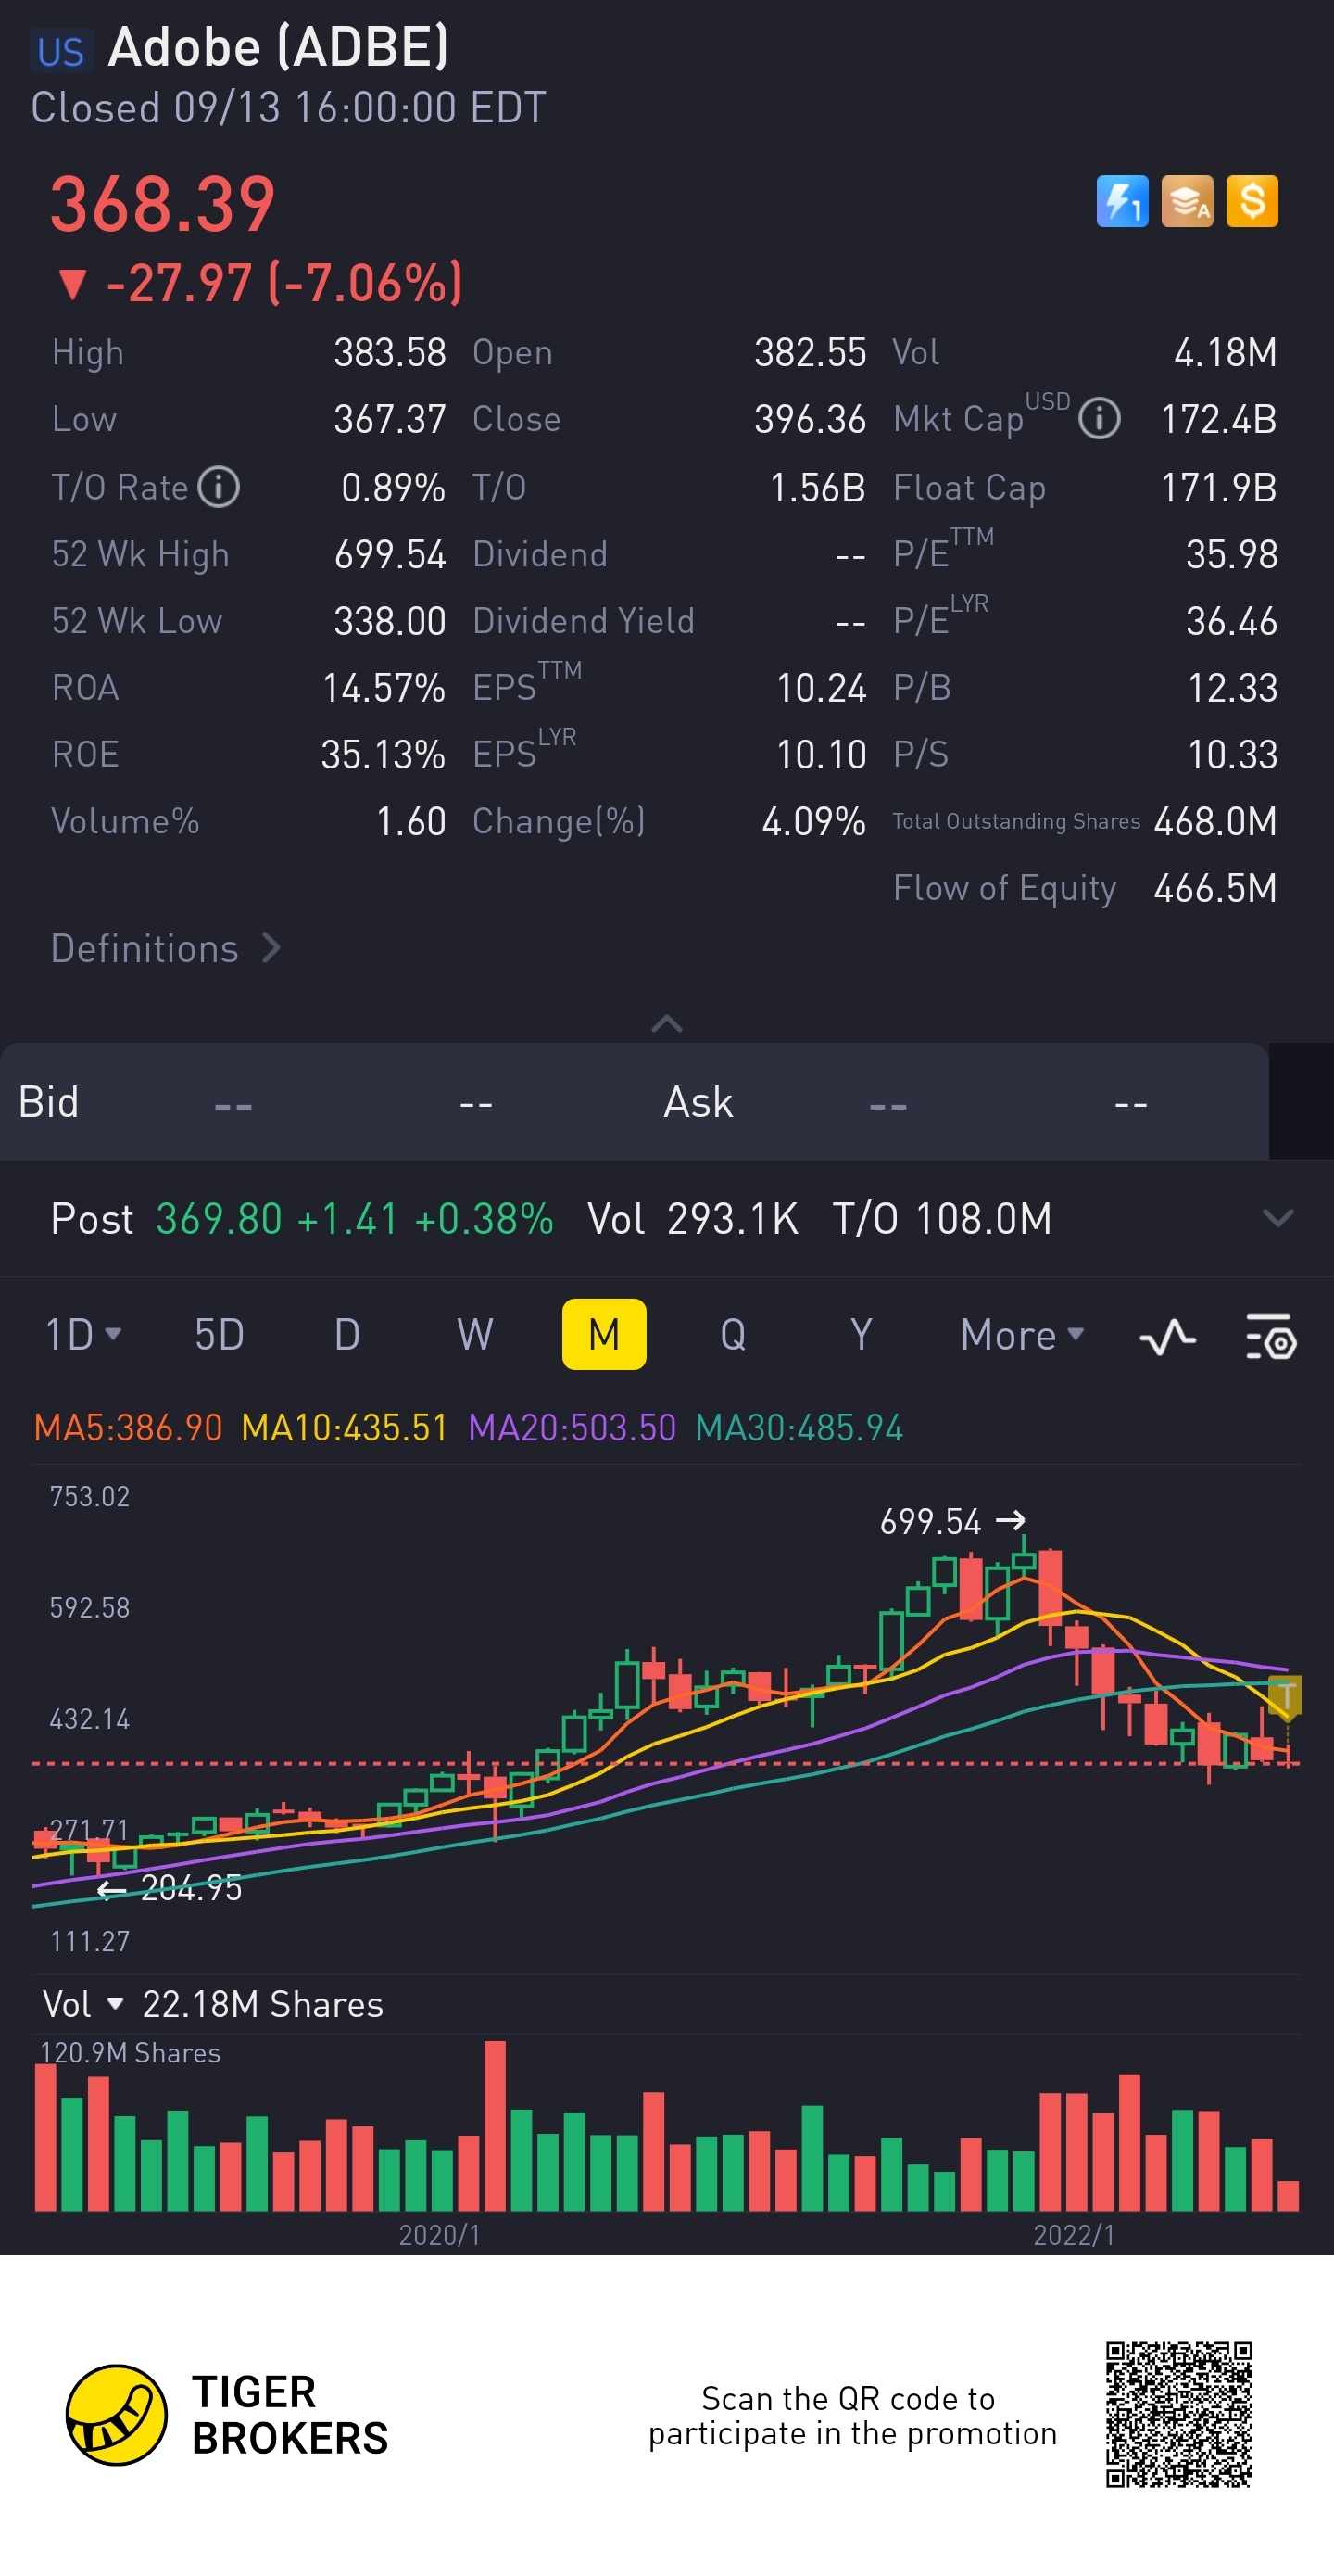
Task: Tap the orange stacked-layers badge icon
Action: click(1187, 202)
